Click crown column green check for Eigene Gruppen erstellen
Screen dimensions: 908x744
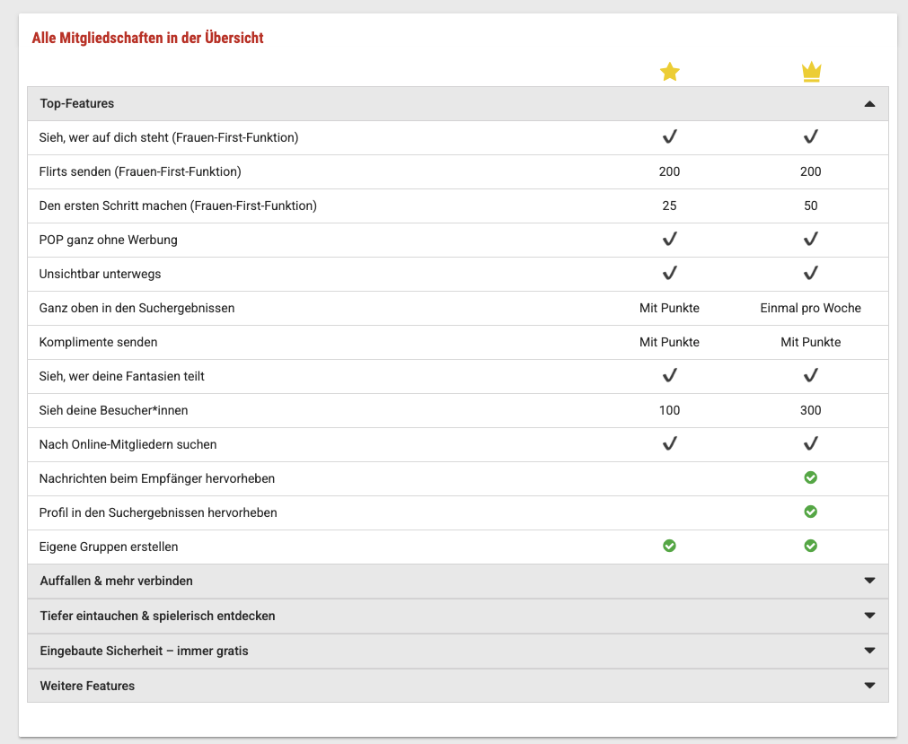[x=811, y=547]
